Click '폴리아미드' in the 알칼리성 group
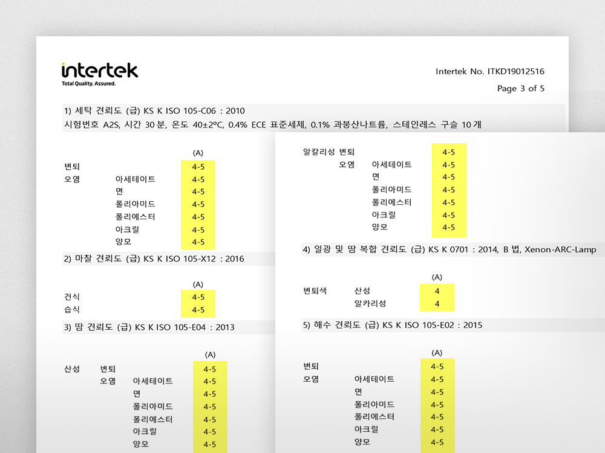Image resolution: width=605 pixels, height=453 pixels. [391, 190]
